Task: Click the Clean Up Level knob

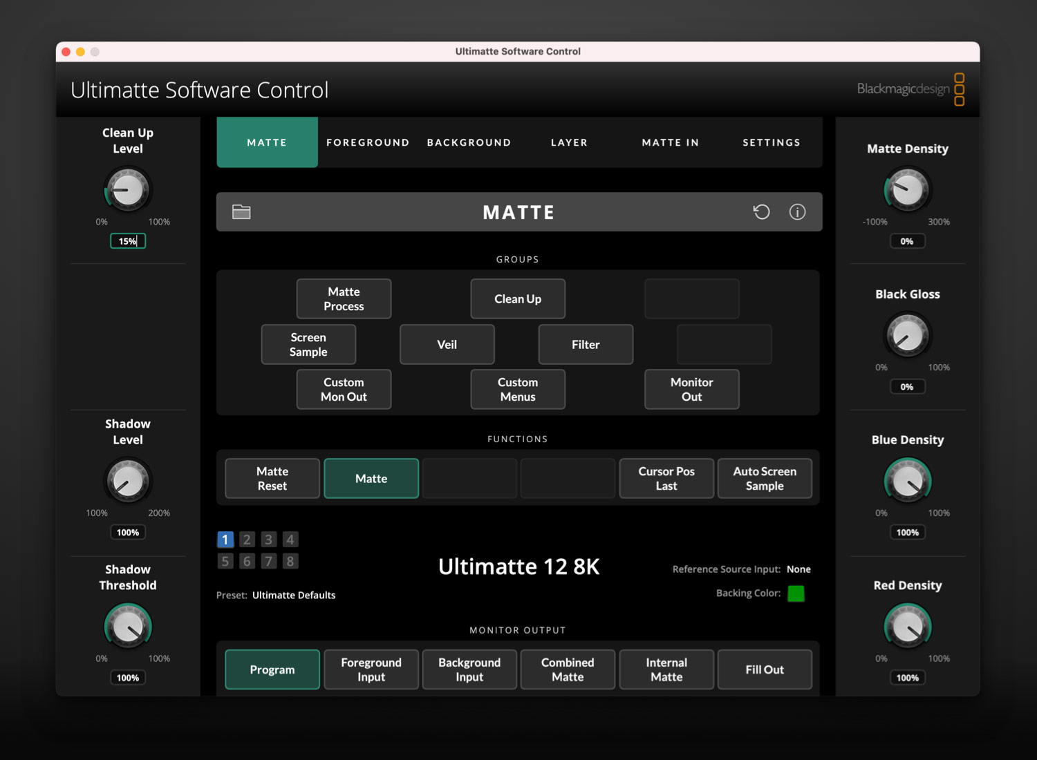Action: [x=128, y=190]
